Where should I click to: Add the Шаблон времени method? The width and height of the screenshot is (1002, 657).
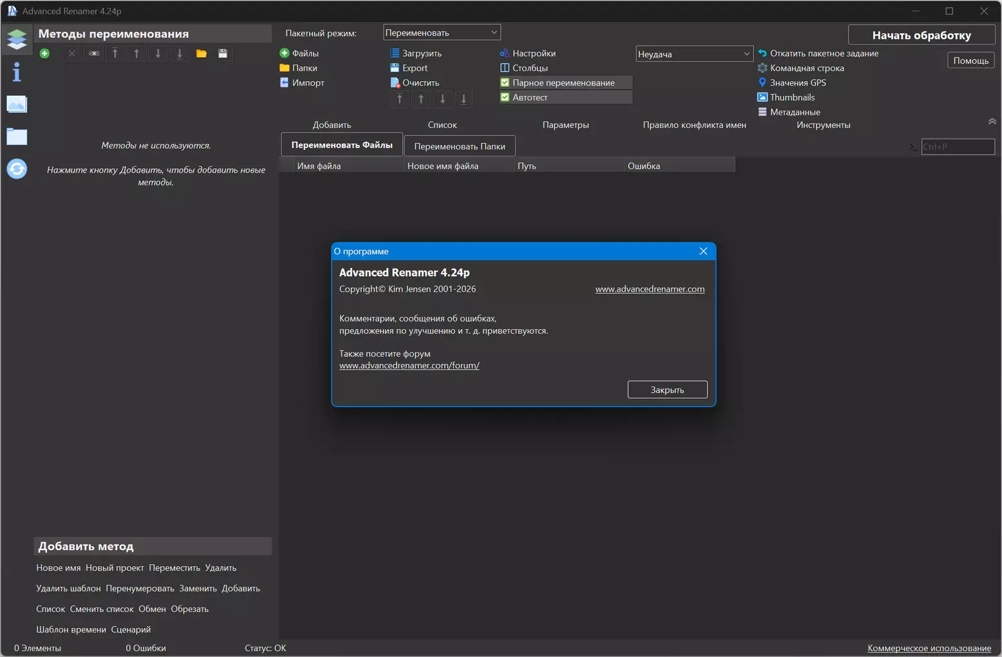pos(71,630)
